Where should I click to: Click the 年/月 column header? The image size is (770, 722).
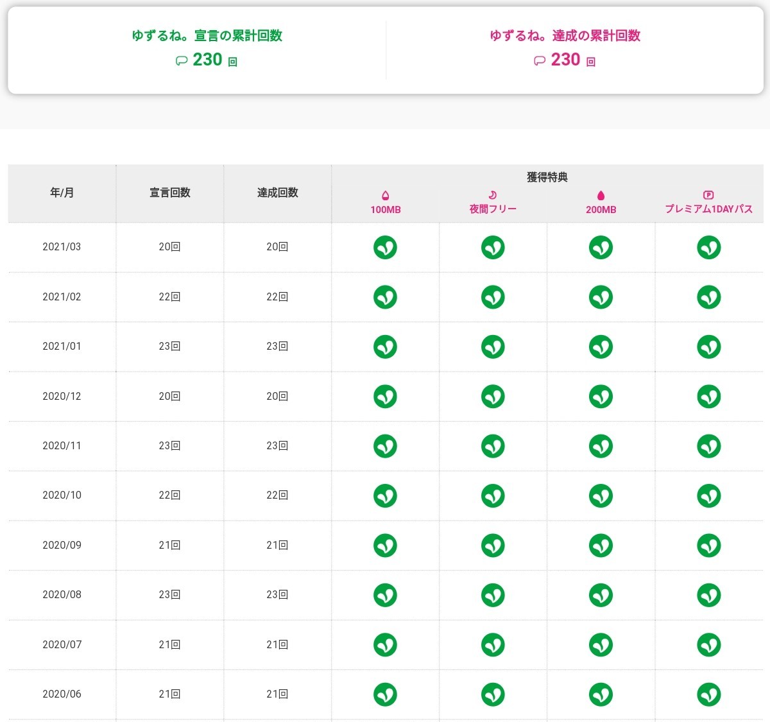tap(62, 193)
